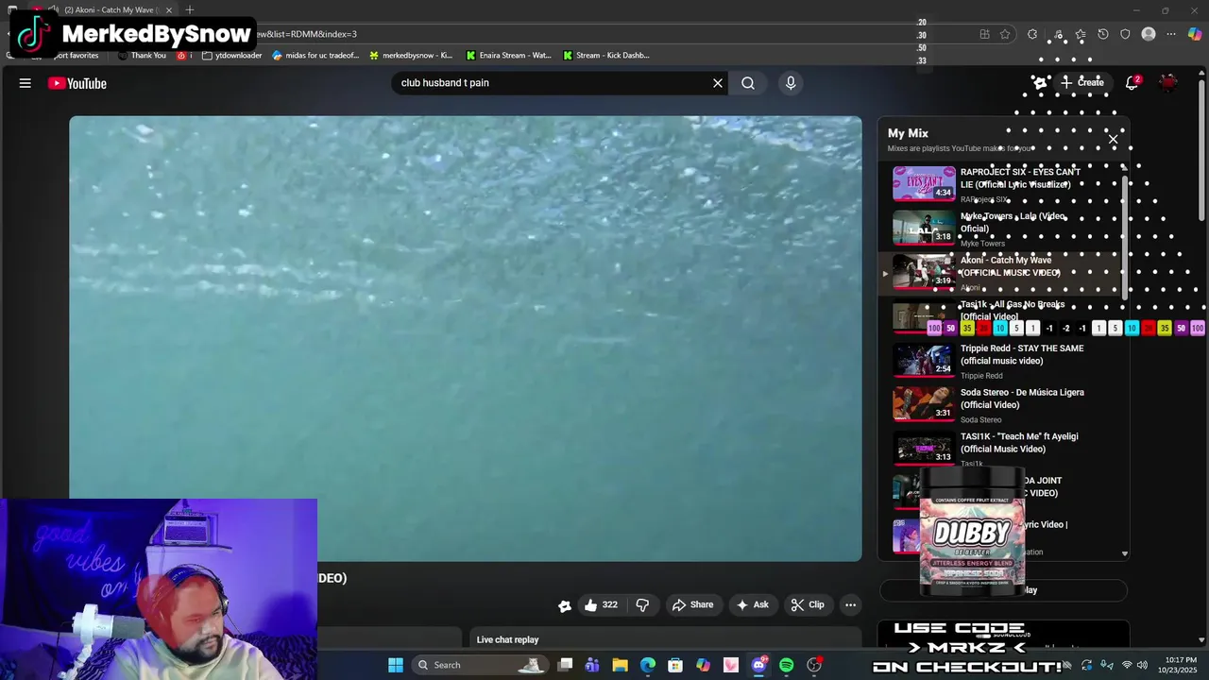This screenshot has height=680, width=1209.
Task: Open YouTube notifications bell
Action: coord(1132,83)
